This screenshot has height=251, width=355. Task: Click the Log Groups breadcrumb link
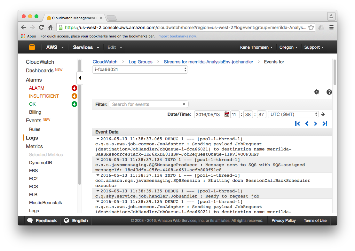click(x=141, y=62)
